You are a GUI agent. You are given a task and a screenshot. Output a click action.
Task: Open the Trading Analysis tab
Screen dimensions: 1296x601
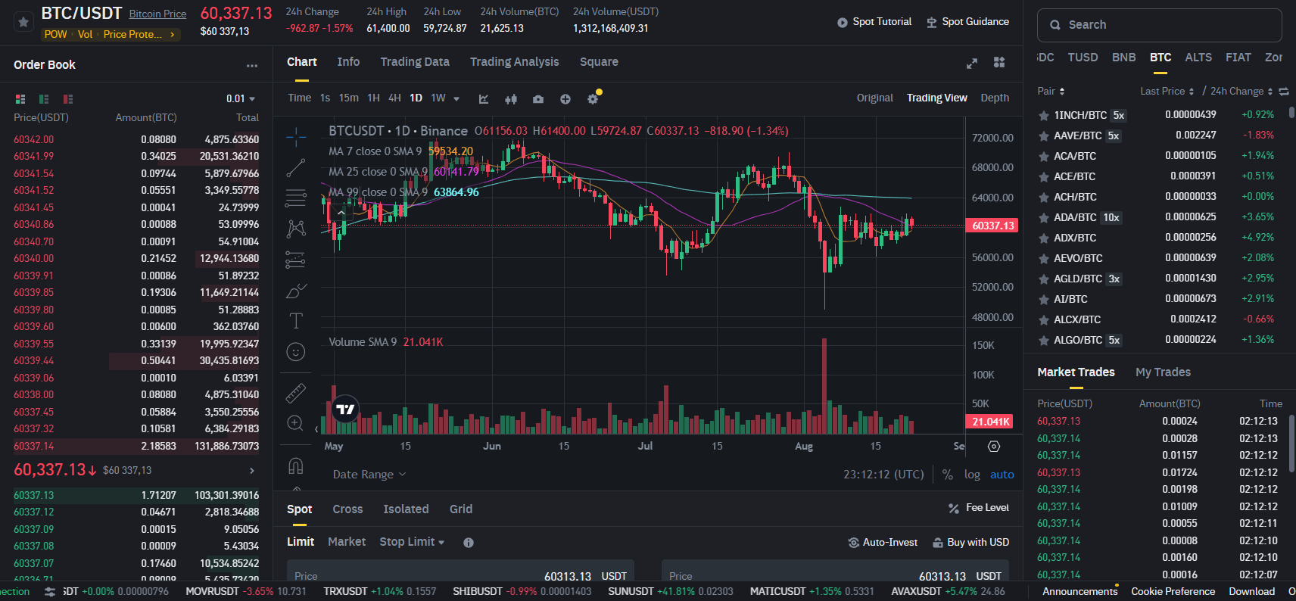coord(515,62)
